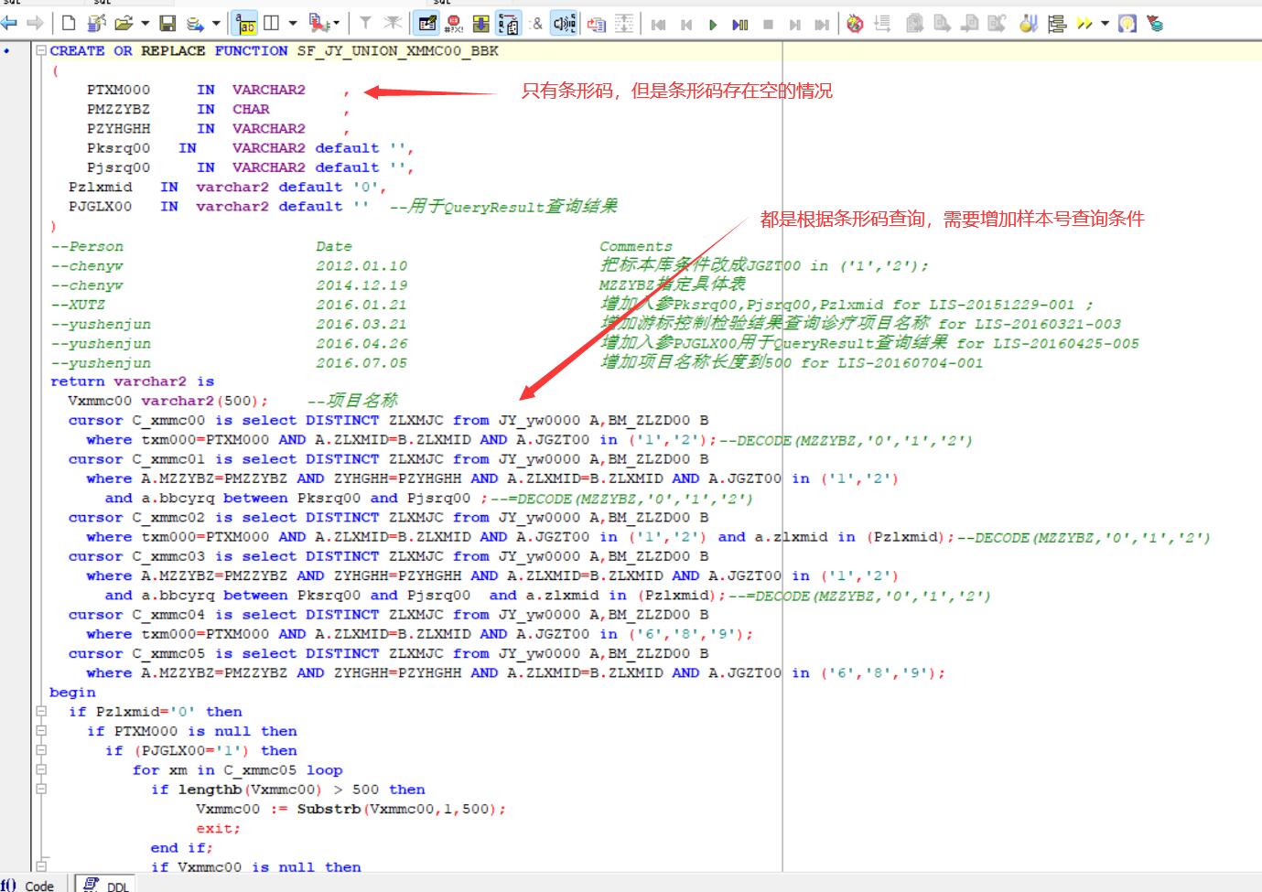Click the step-and-pause debug button
Viewport: 1262px width, 892px height.
(x=739, y=24)
